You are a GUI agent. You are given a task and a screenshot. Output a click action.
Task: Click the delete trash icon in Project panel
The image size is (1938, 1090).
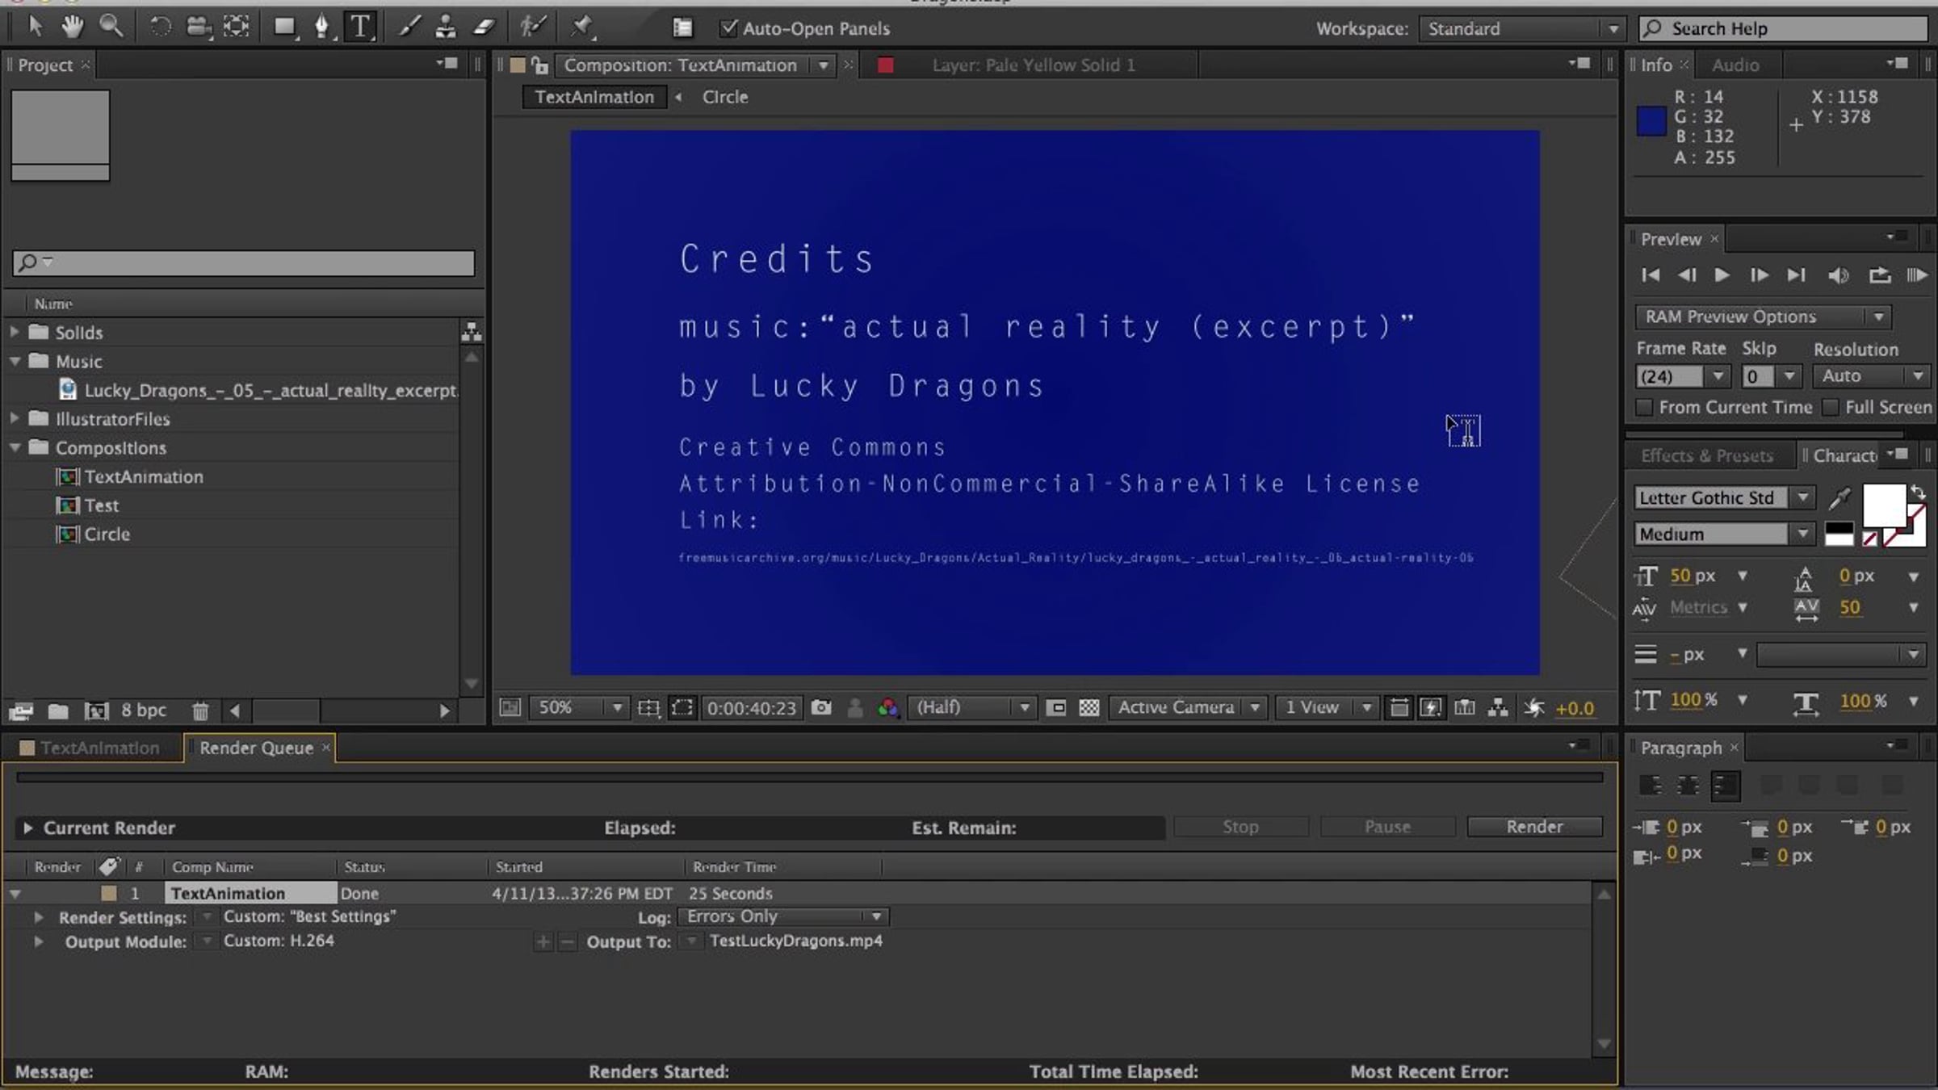pyautogui.click(x=200, y=711)
